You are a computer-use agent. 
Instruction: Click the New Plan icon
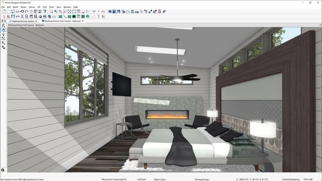tap(4, 12)
